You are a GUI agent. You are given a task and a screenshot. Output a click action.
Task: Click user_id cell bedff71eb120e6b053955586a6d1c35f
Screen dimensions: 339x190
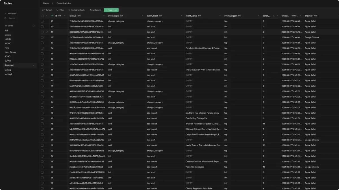tap(87, 86)
